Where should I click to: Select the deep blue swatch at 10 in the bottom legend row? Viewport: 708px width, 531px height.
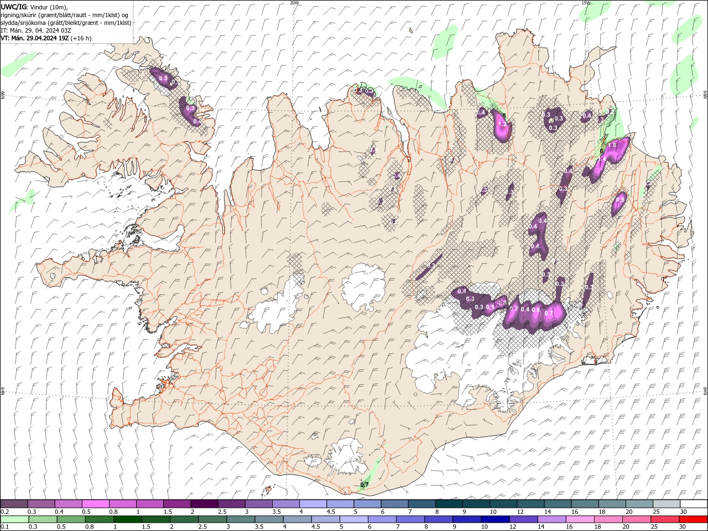(x=495, y=519)
